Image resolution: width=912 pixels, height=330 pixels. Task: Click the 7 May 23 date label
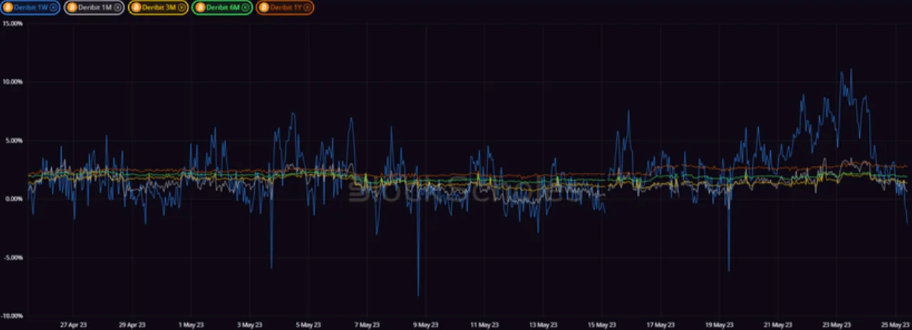pos(366,324)
